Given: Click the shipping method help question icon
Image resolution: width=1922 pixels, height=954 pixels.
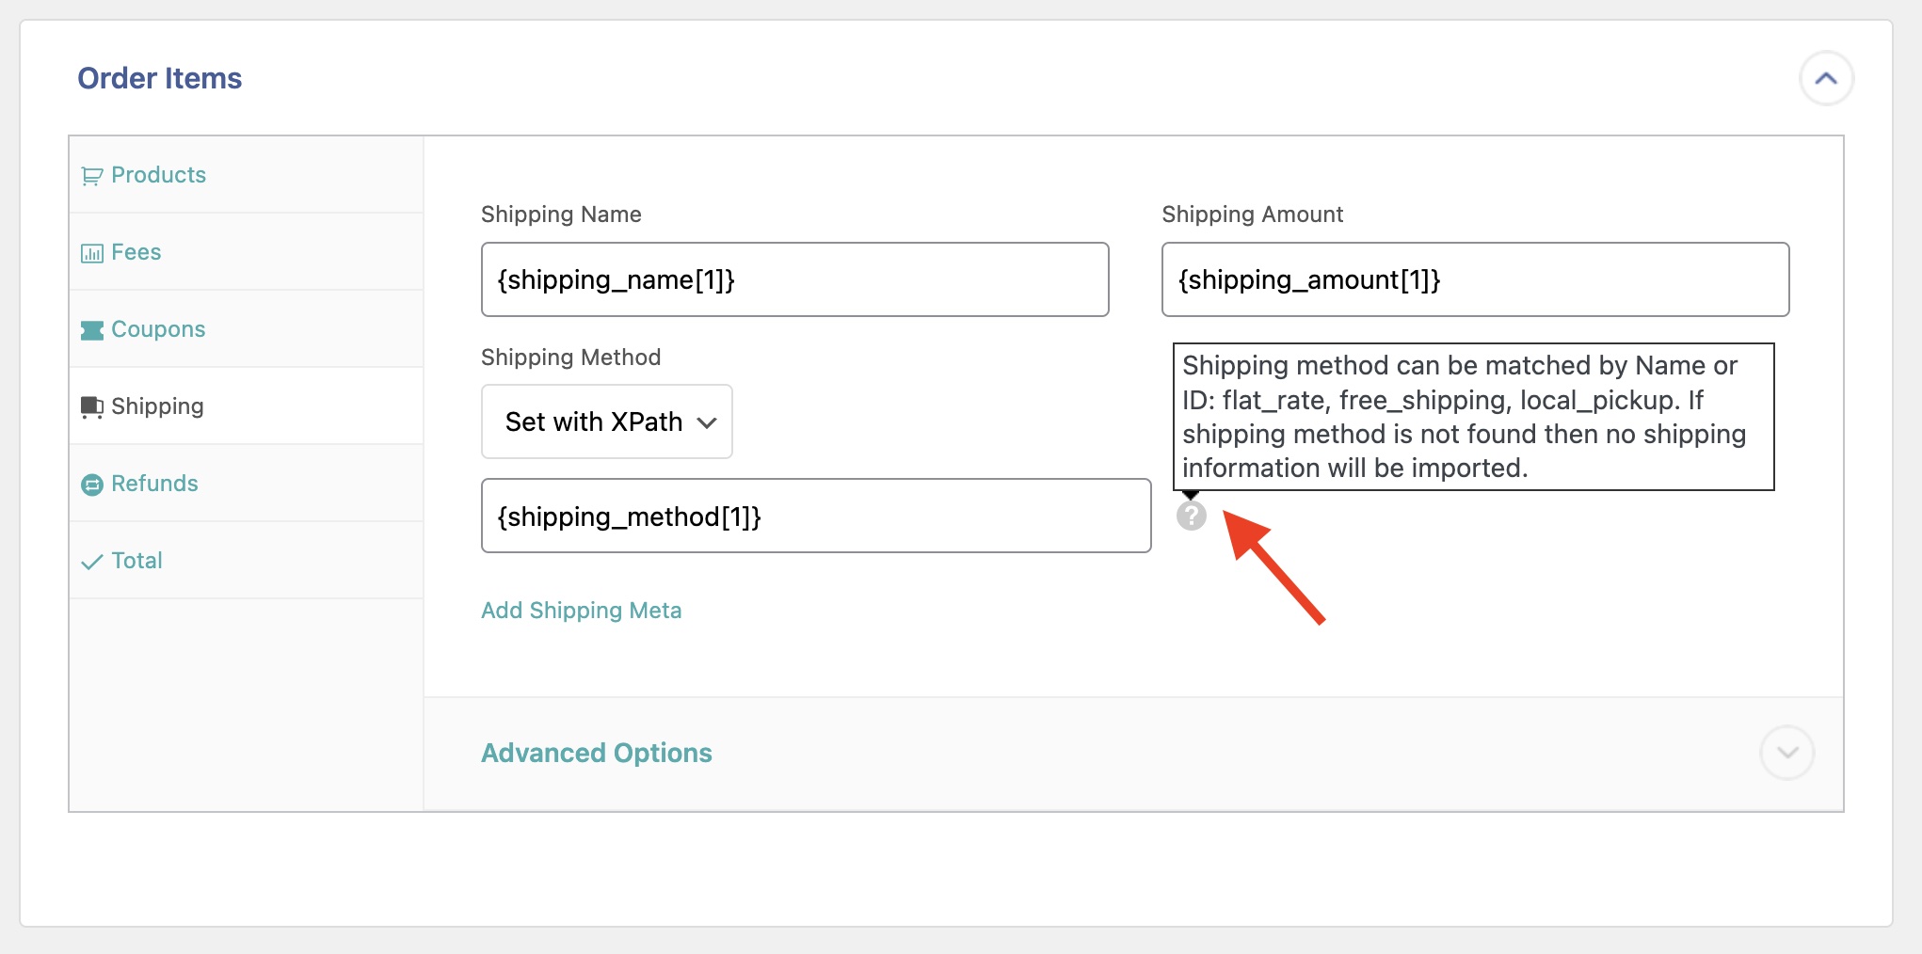Looking at the screenshot, I should click(1191, 516).
